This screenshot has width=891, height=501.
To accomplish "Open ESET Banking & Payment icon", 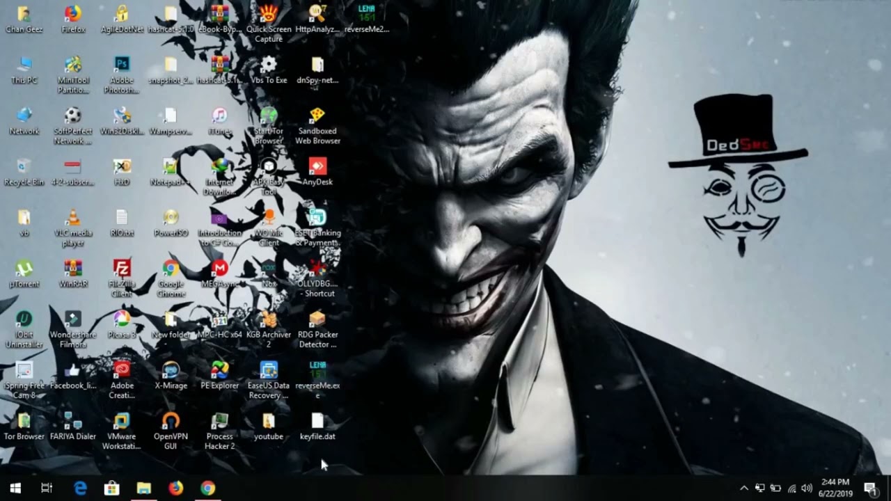I will (x=317, y=228).
